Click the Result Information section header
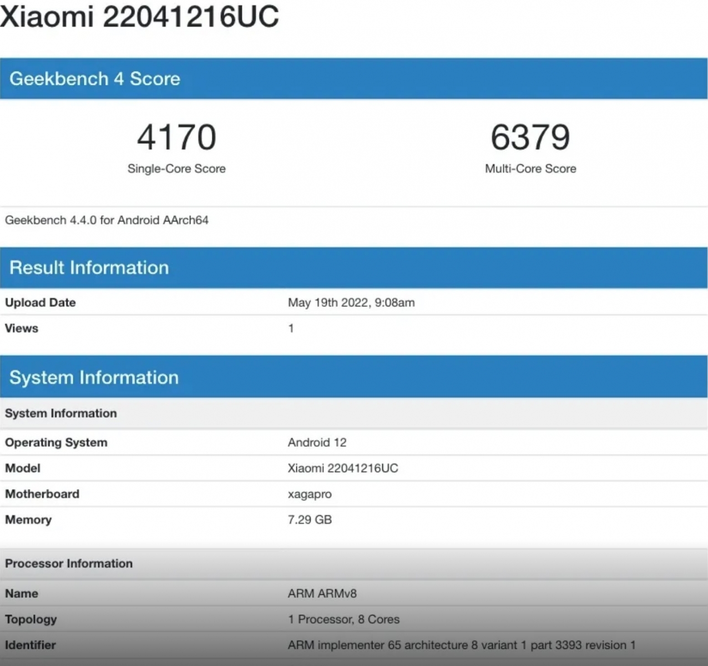 89,268
